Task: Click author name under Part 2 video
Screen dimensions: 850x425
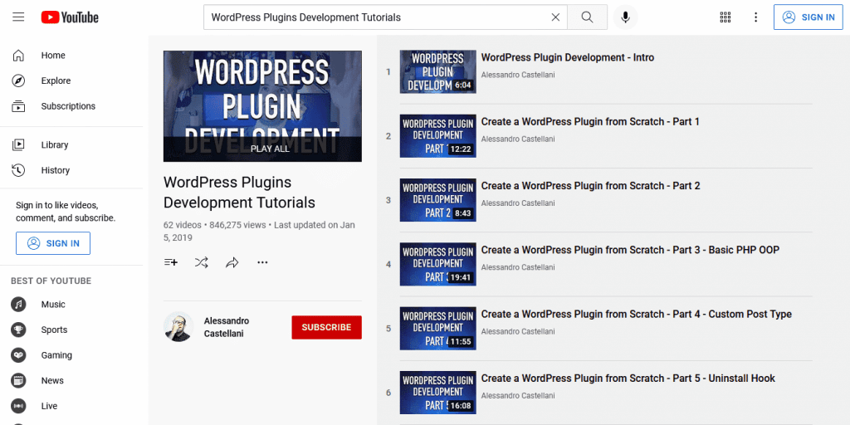Action: (x=518, y=203)
